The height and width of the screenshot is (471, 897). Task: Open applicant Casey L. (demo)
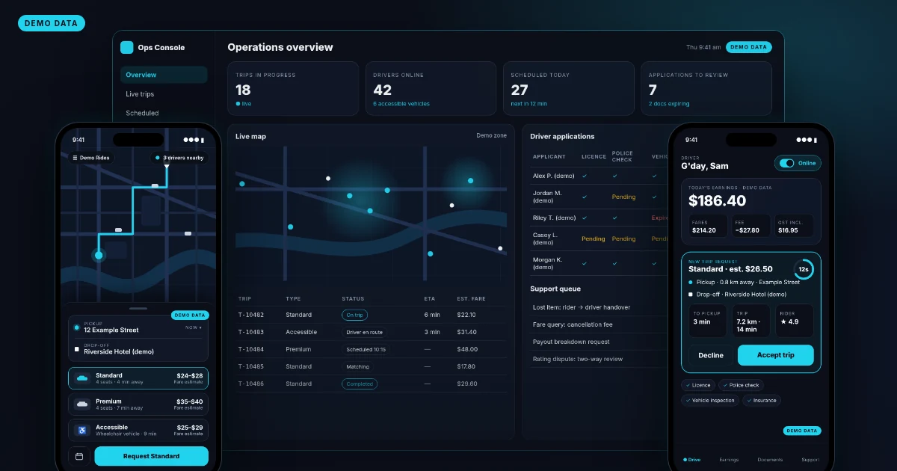[x=546, y=238]
